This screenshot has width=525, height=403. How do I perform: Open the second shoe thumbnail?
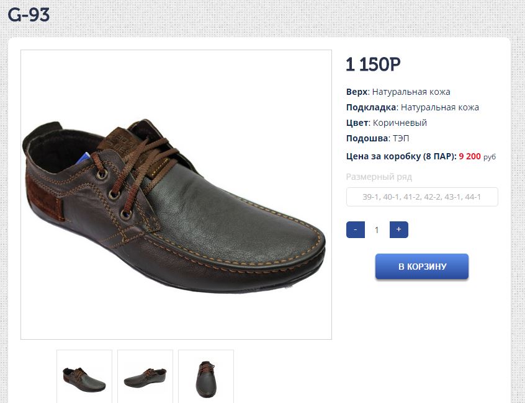point(145,376)
